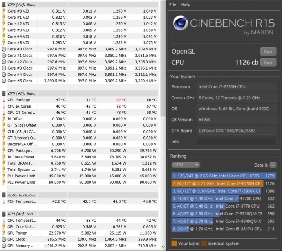Screen dimensions: 282x251
Task: Select the GPU [#0]: NVI... section header
Action: [x=80, y=214]
